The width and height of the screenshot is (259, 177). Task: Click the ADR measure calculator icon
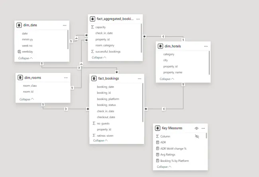pyautogui.click(x=157, y=142)
